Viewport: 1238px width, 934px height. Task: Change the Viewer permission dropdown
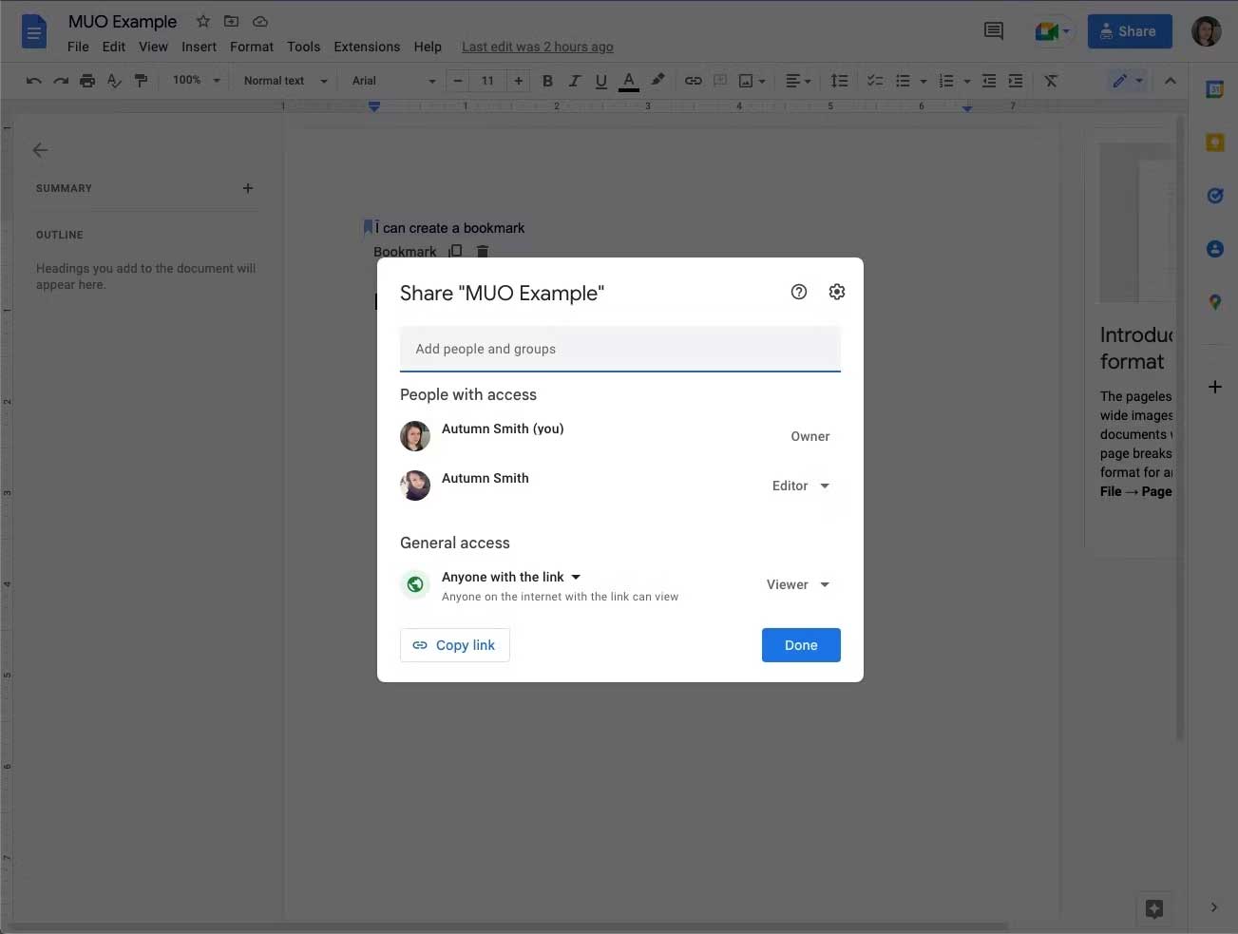point(798,584)
